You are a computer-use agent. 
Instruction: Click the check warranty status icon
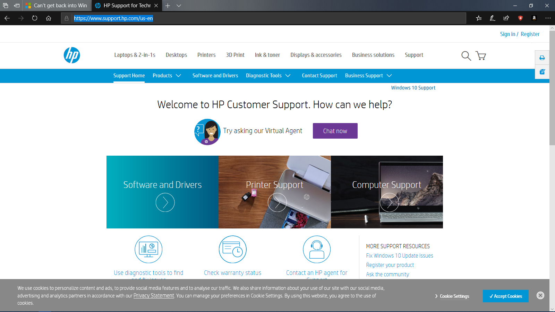click(x=233, y=249)
